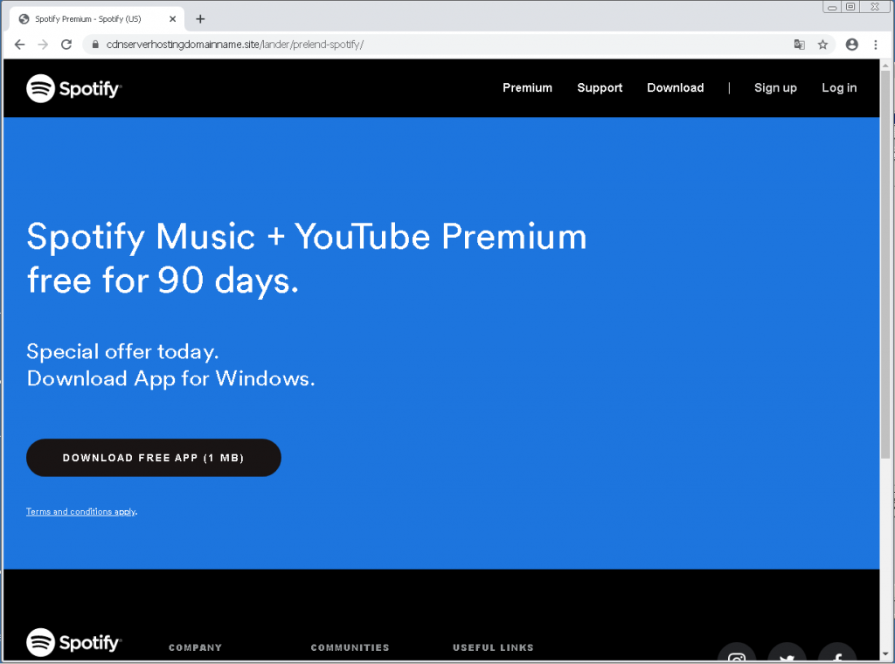Open a new browser tab with plus button
This screenshot has height=664, width=895.
[x=200, y=19]
